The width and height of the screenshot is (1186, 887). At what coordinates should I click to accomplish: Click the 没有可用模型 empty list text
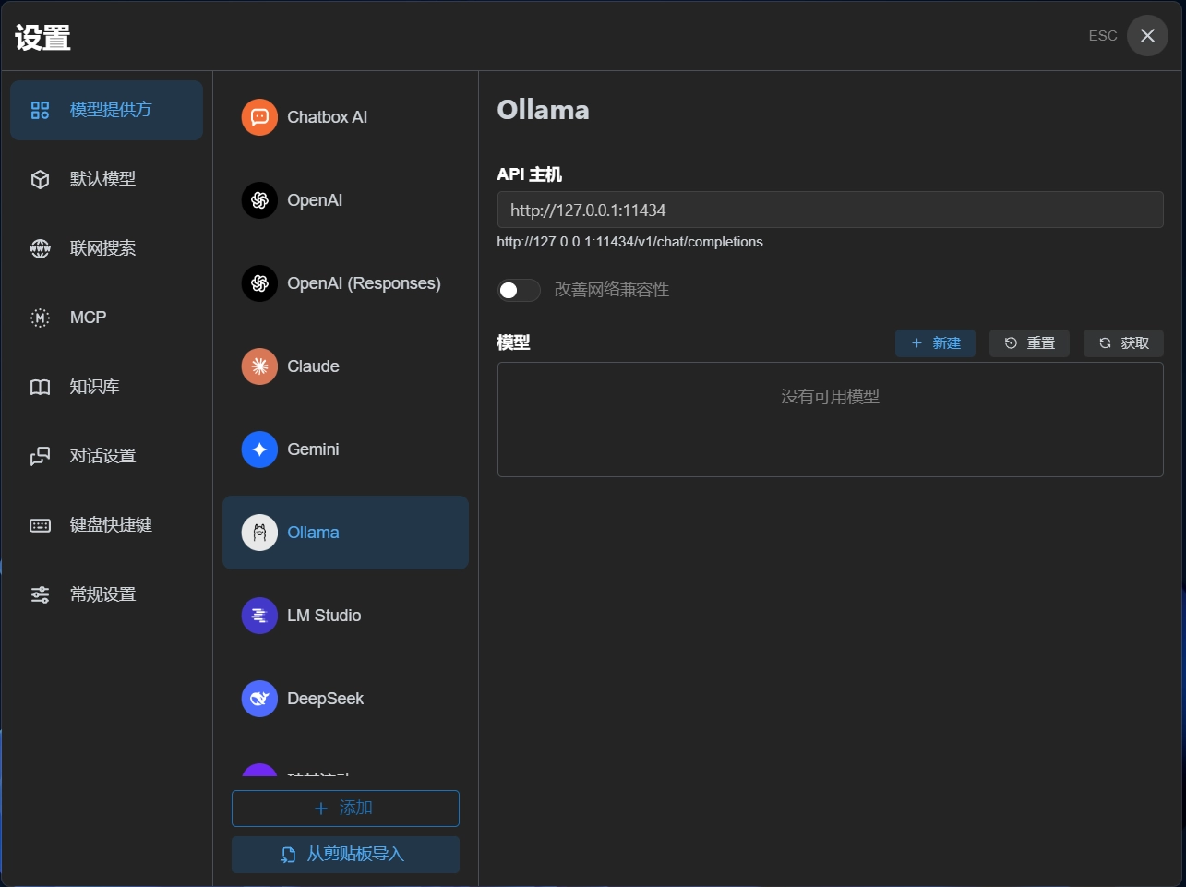click(830, 397)
